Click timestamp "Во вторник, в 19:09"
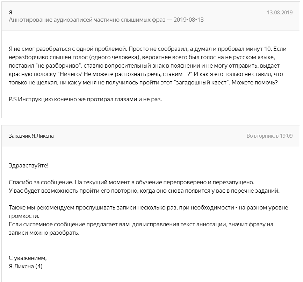The width and height of the screenshot is (303, 282). tap(269, 136)
